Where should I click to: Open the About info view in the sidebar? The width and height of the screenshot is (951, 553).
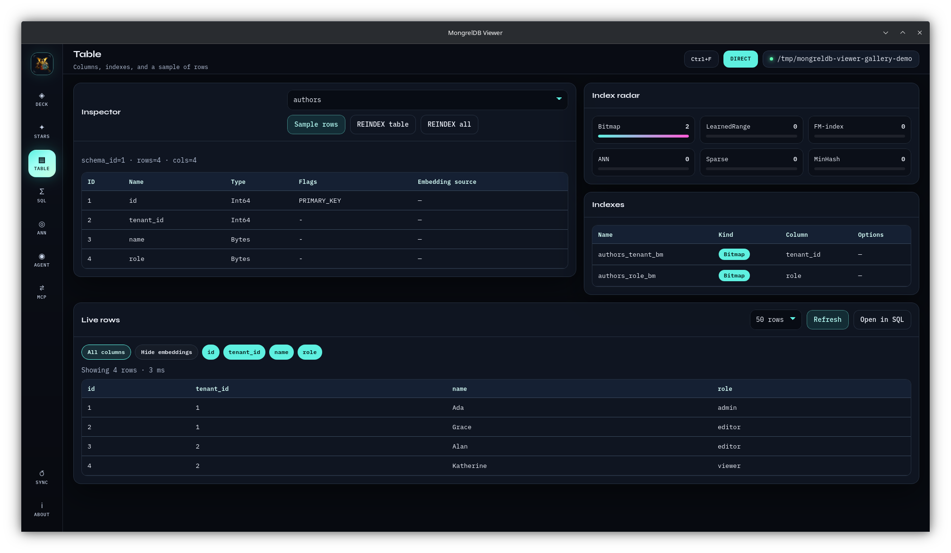[42, 510]
